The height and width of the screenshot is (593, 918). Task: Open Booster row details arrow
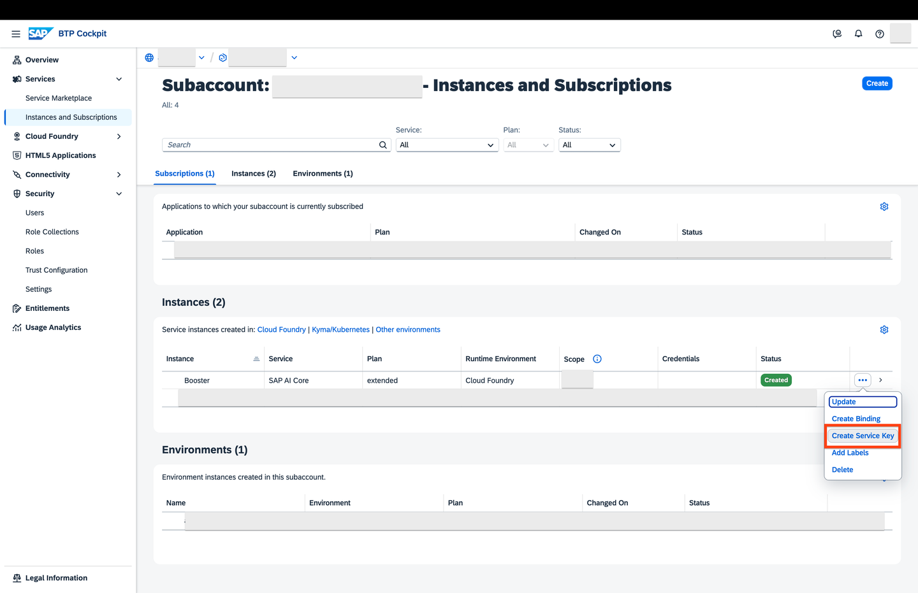(x=880, y=380)
